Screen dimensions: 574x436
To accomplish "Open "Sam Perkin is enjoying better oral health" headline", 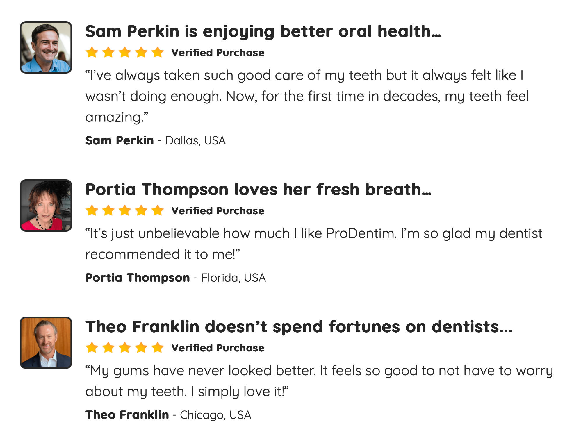I will click(263, 31).
